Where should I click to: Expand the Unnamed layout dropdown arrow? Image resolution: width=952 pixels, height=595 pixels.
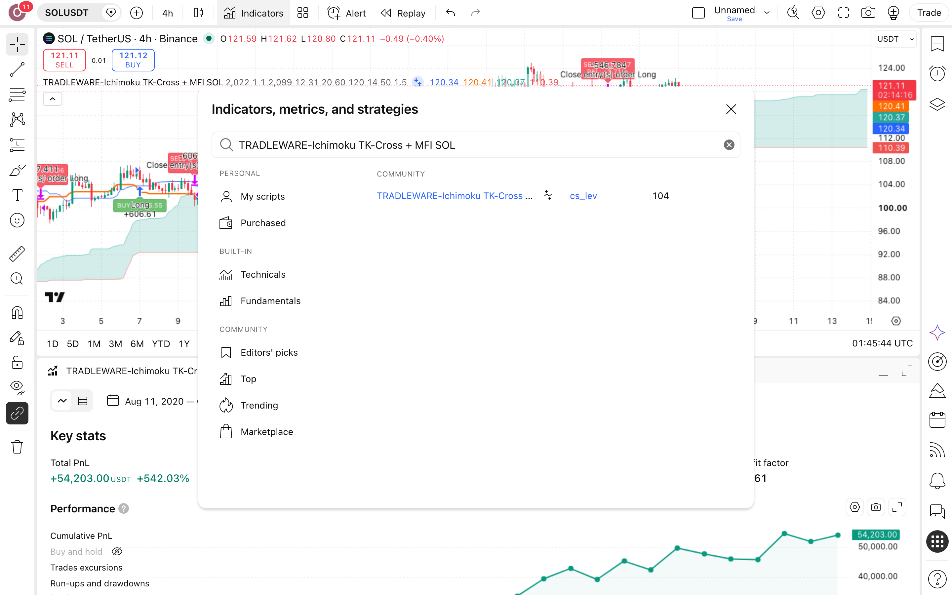click(x=767, y=13)
